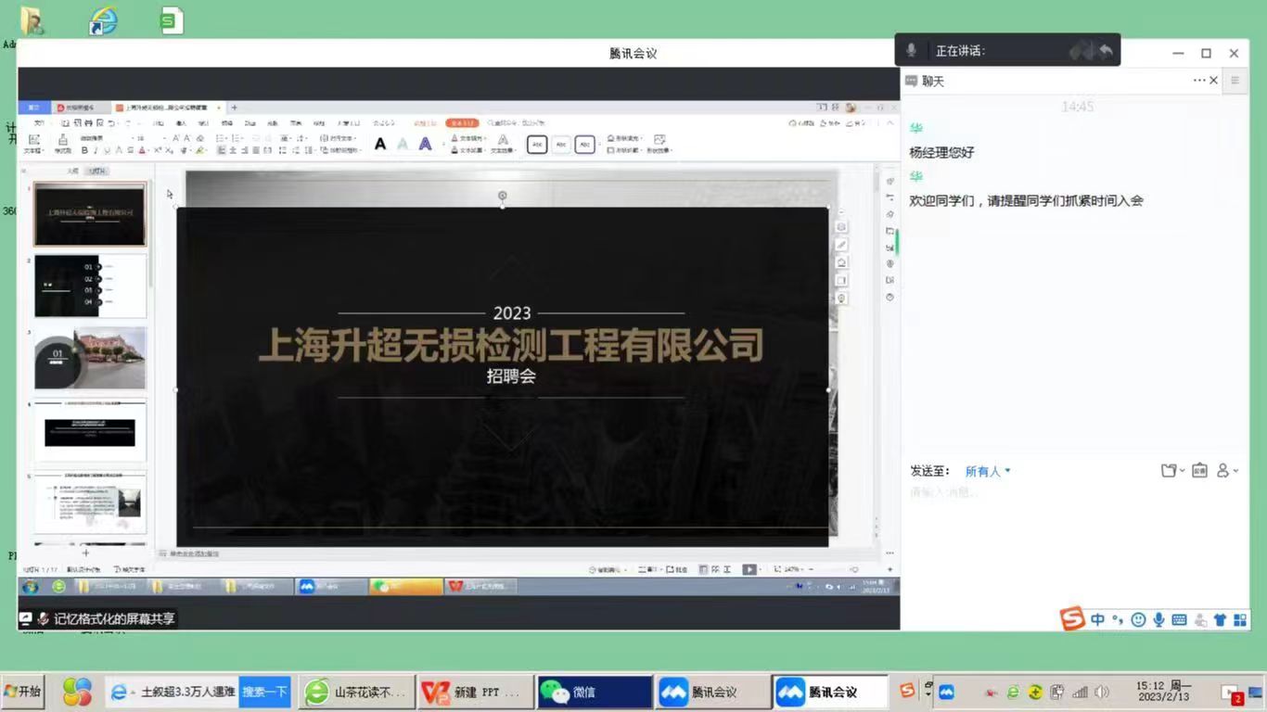Open the system tray volume speaker
Viewport: 1267px width, 712px height.
(x=1102, y=693)
